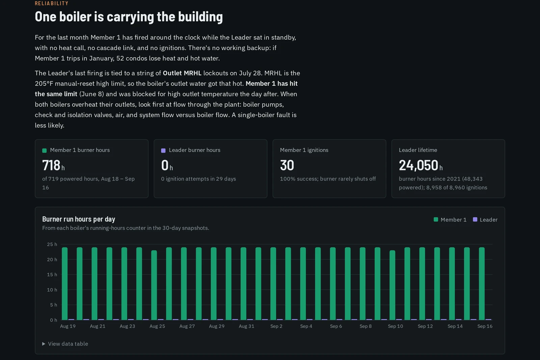This screenshot has height=360, width=540.
Task: Click the Sep 10 green bar in chart
Action: pyautogui.click(x=392, y=285)
